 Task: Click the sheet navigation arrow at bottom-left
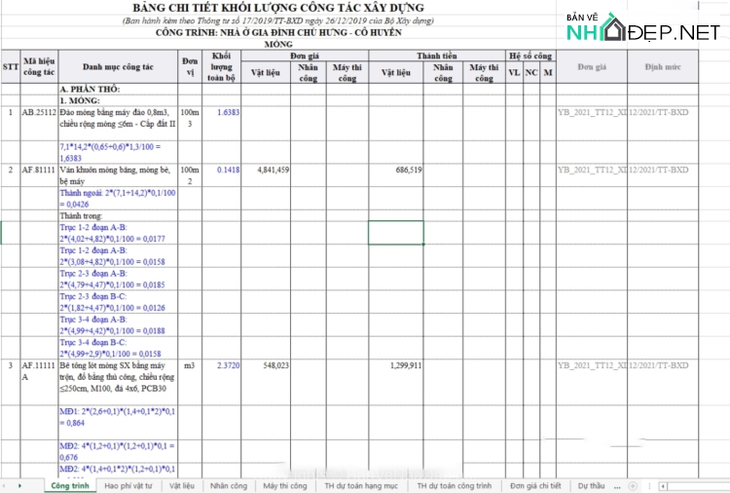[19, 485]
